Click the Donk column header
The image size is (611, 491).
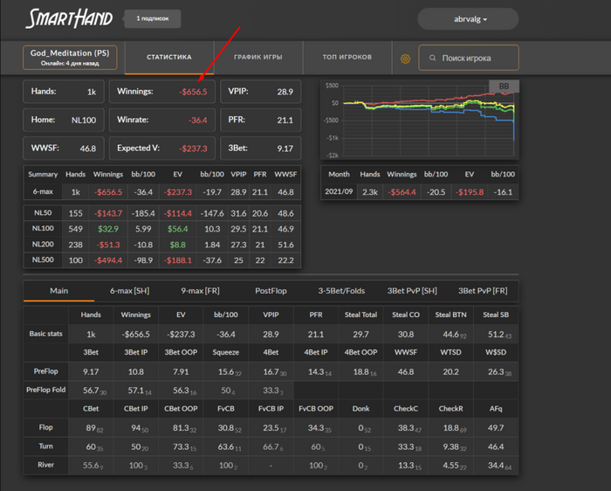(x=360, y=409)
